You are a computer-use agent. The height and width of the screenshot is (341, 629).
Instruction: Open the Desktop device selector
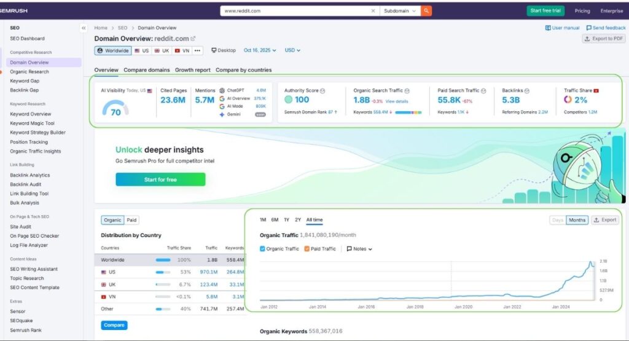(x=224, y=50)
